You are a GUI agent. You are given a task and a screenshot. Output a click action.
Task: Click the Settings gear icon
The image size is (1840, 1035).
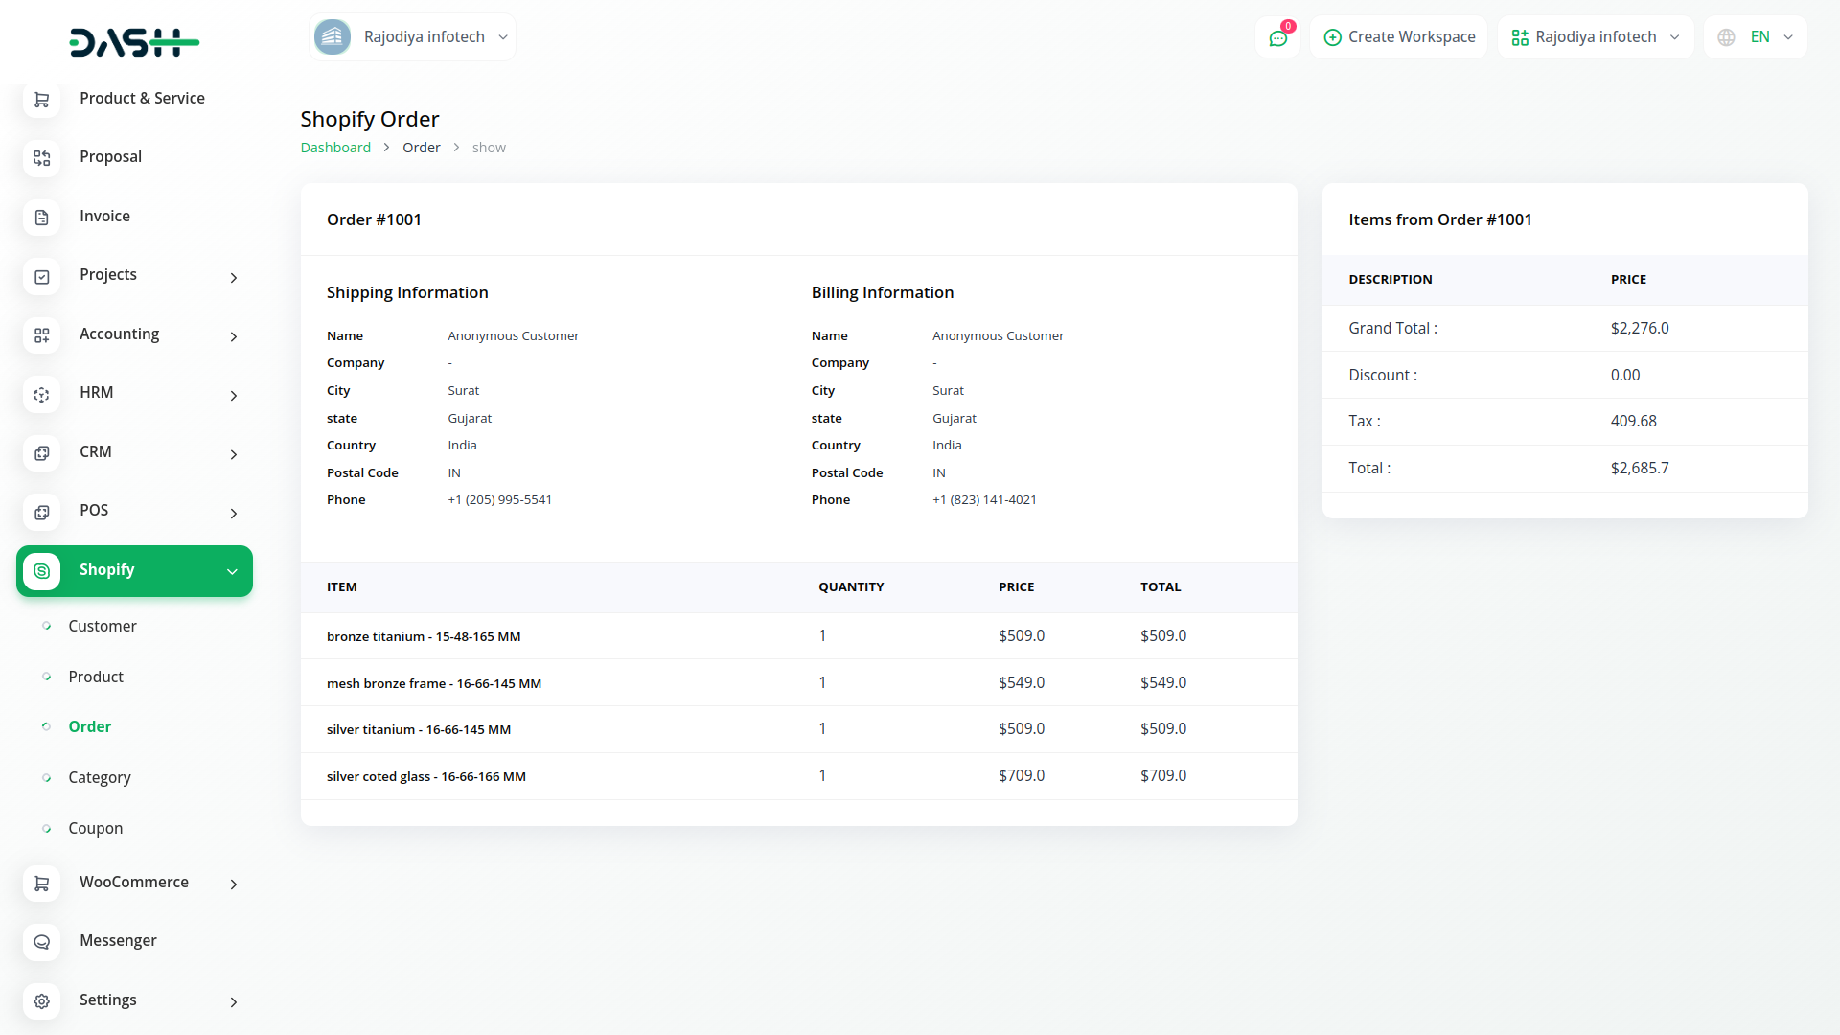click(41, 1001)
